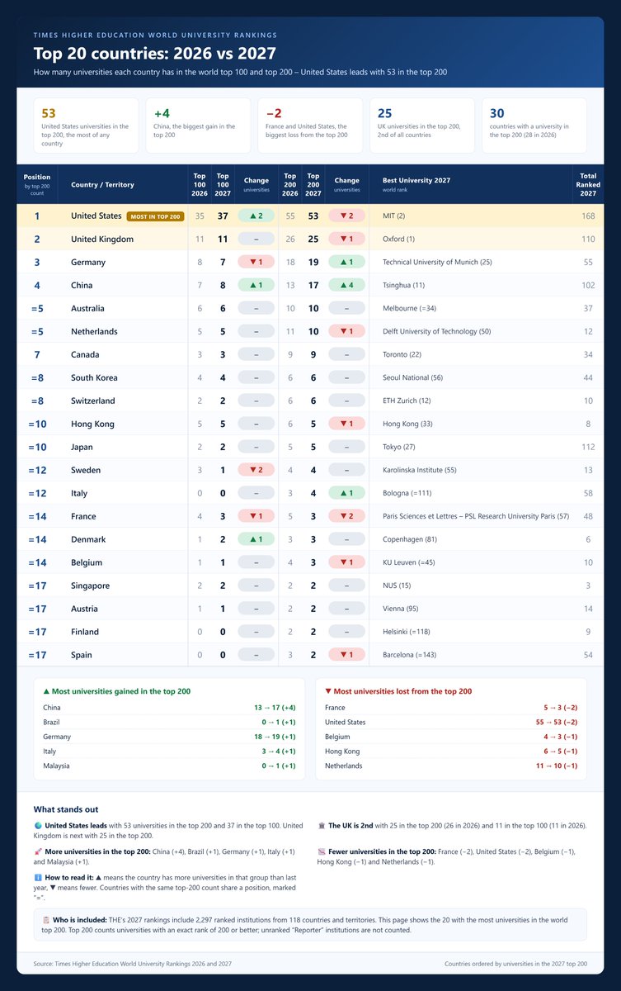Click the What stands out heading
The height and width of the screenshot is (991, 621).
pyautogui.click(x=66, y=809)
